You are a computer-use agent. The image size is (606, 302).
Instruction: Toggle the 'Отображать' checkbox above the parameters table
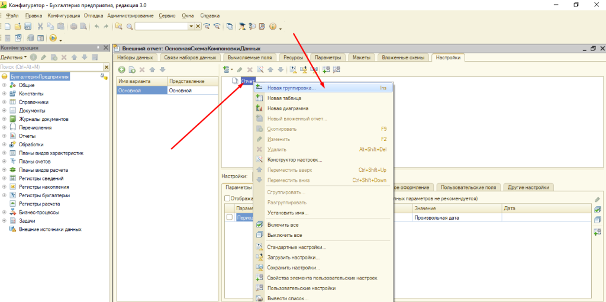point(227,198)
